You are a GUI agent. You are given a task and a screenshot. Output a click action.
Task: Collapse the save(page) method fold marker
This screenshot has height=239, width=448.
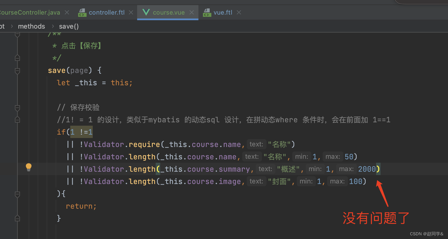(17, 71)
